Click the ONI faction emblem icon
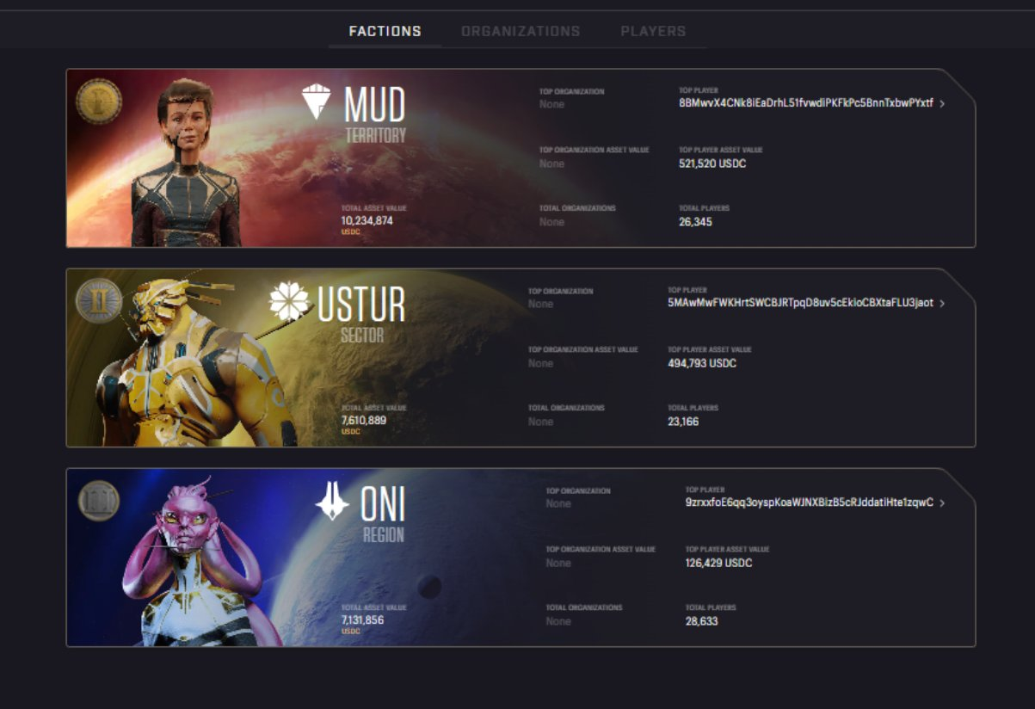The width and height of the screenshot is (1035, 709). click(332, 502)
